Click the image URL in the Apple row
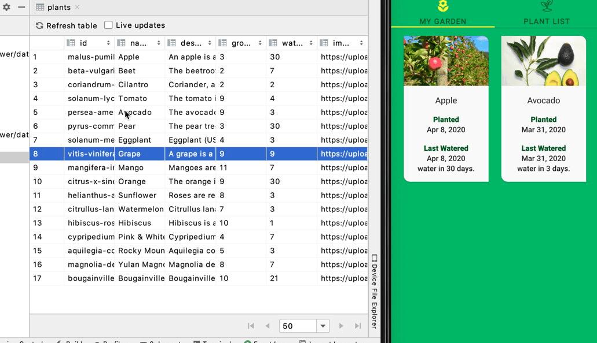The width and height of the screenshot is (597, 343). 343,57
